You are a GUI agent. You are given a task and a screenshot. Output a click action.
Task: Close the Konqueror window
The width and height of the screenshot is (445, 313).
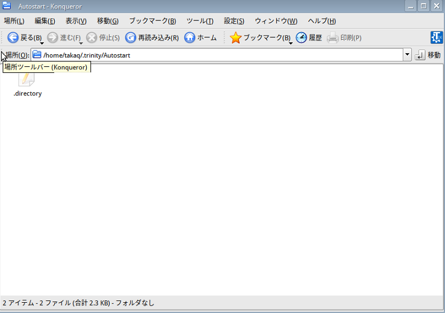click(x=437, y=6)
